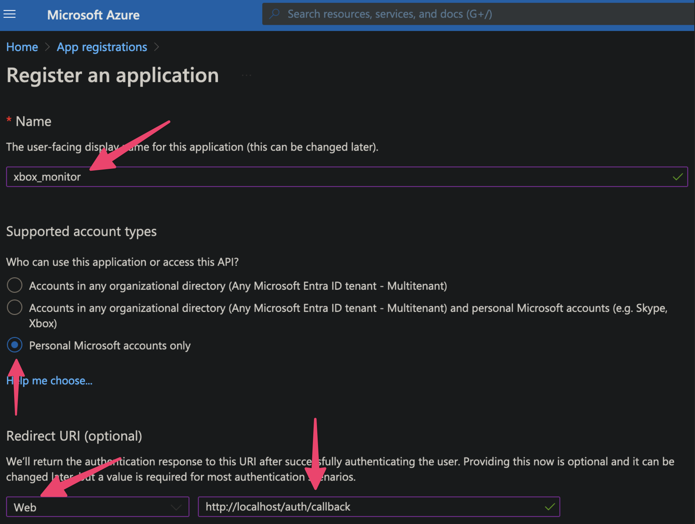This screenshot has height=524, width=695.
Task: Open the Help me choose link
Action: pos(49,381)
